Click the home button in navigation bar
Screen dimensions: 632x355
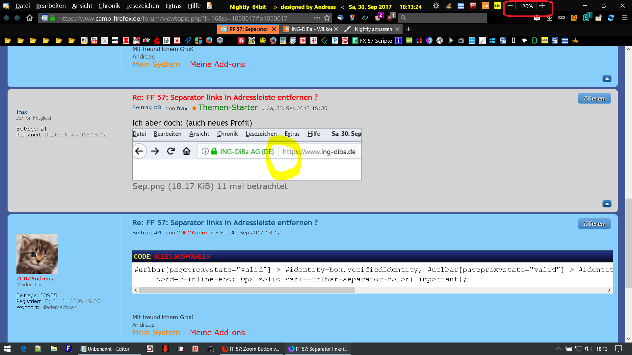[30, 18]
